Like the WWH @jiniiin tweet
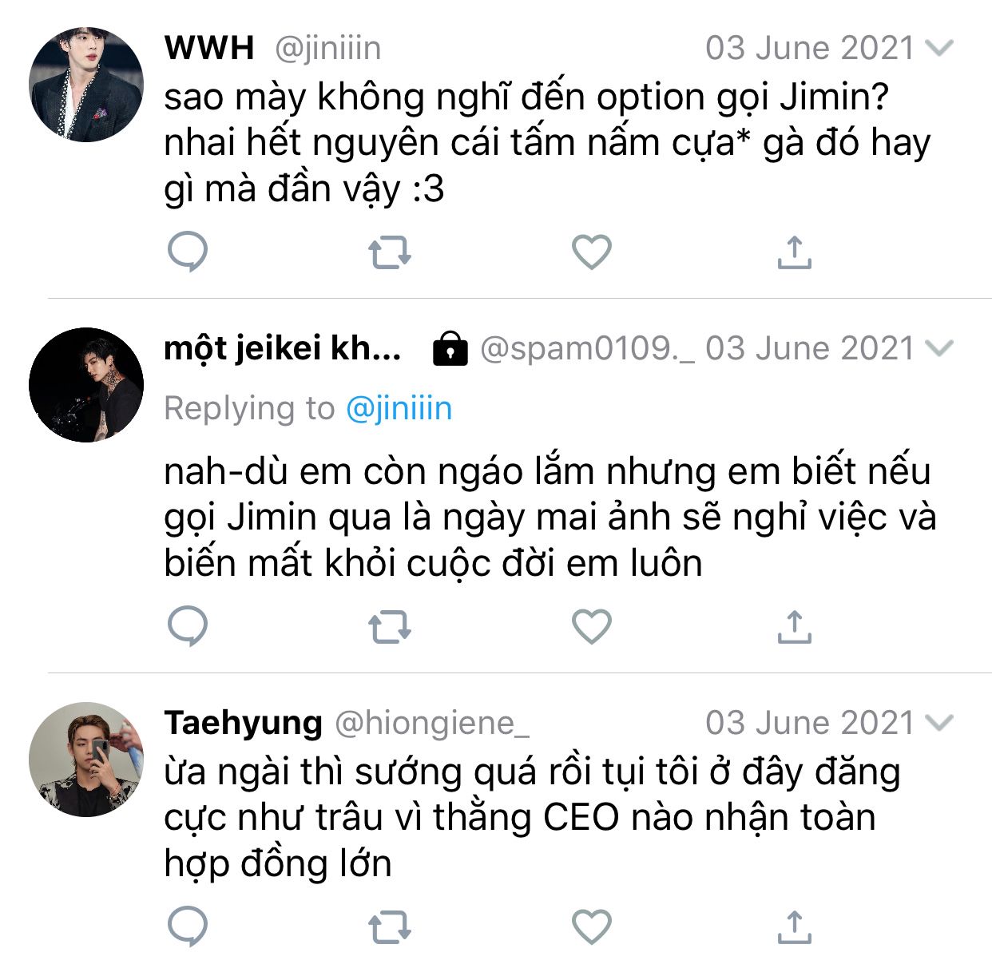 [x=592, y=252]
